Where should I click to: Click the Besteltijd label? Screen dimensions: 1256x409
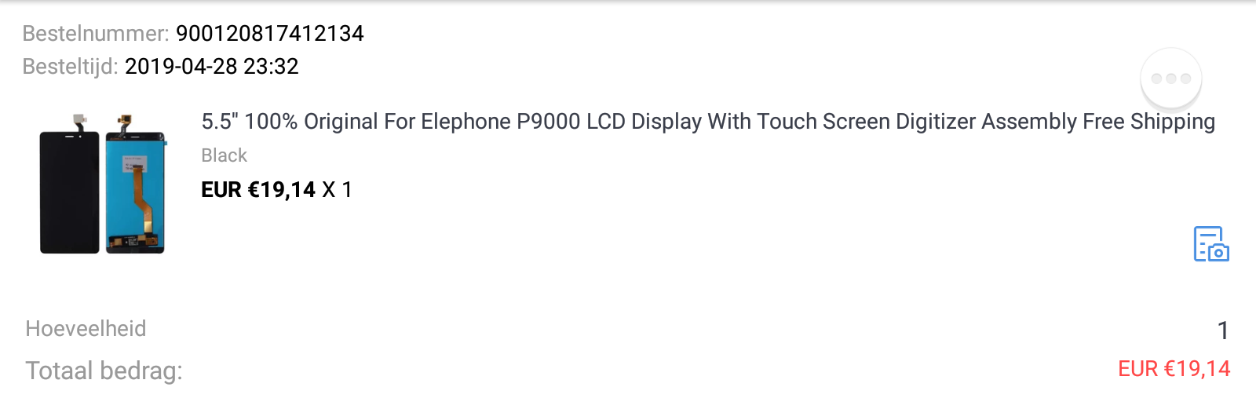70,66
